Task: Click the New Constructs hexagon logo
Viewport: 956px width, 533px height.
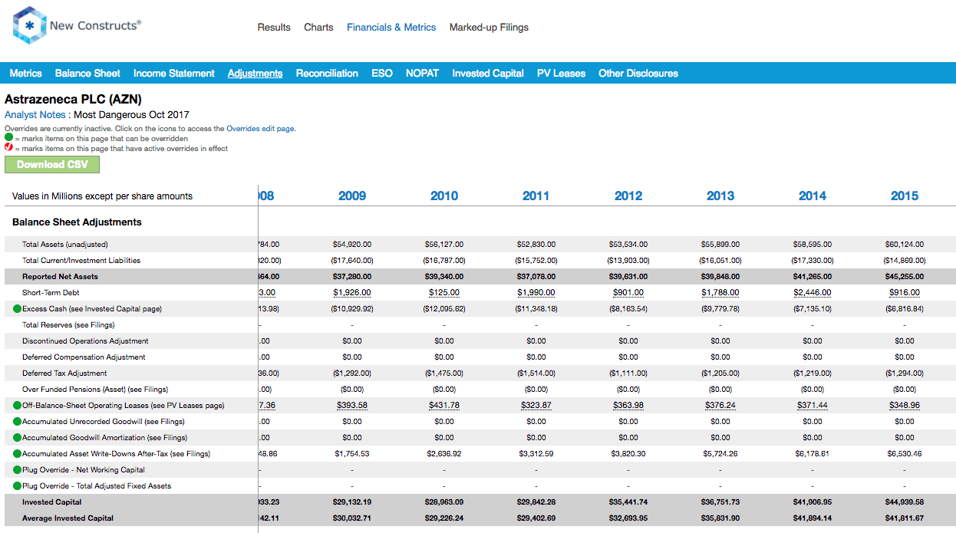Action: pyautogui.click(x=29, y=25)
